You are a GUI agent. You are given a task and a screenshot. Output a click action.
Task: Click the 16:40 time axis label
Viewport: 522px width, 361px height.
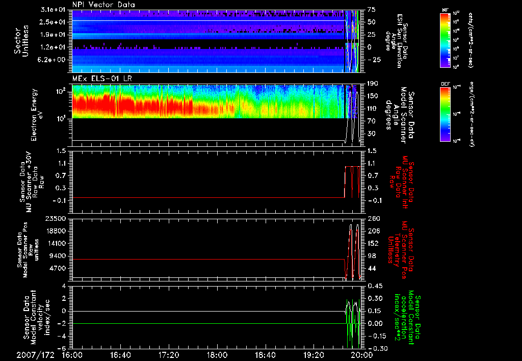point(120,355)
